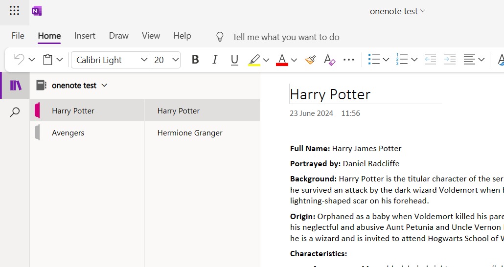Open the app launcher waffle icon

click(x=15, y=11)
